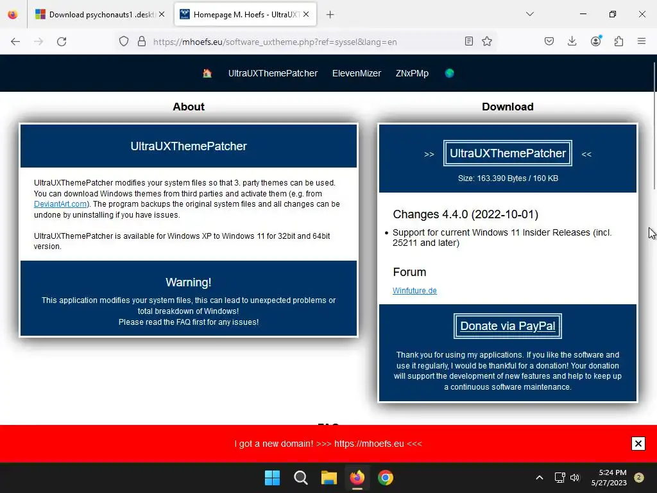Open taskbar Search
This screenshot has height=493, width=657.
(300, 478)
